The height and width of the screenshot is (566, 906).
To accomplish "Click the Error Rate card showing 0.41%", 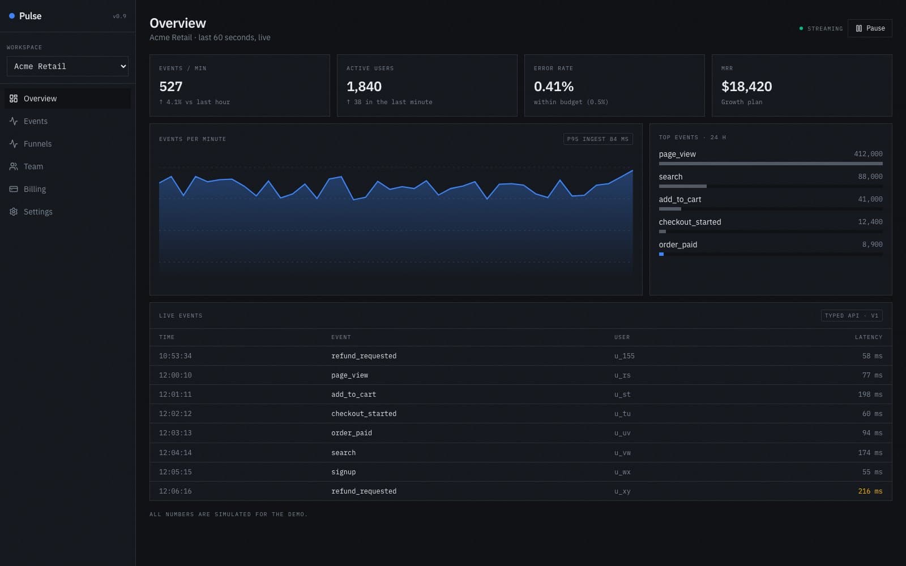I will 614,85.
